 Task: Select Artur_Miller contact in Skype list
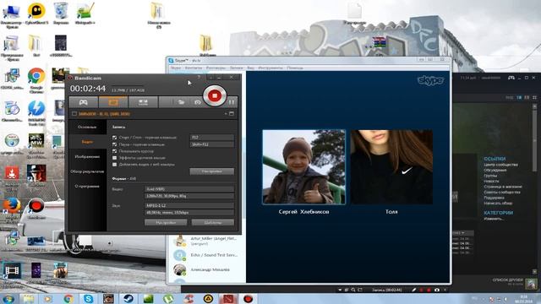[206, 241]
